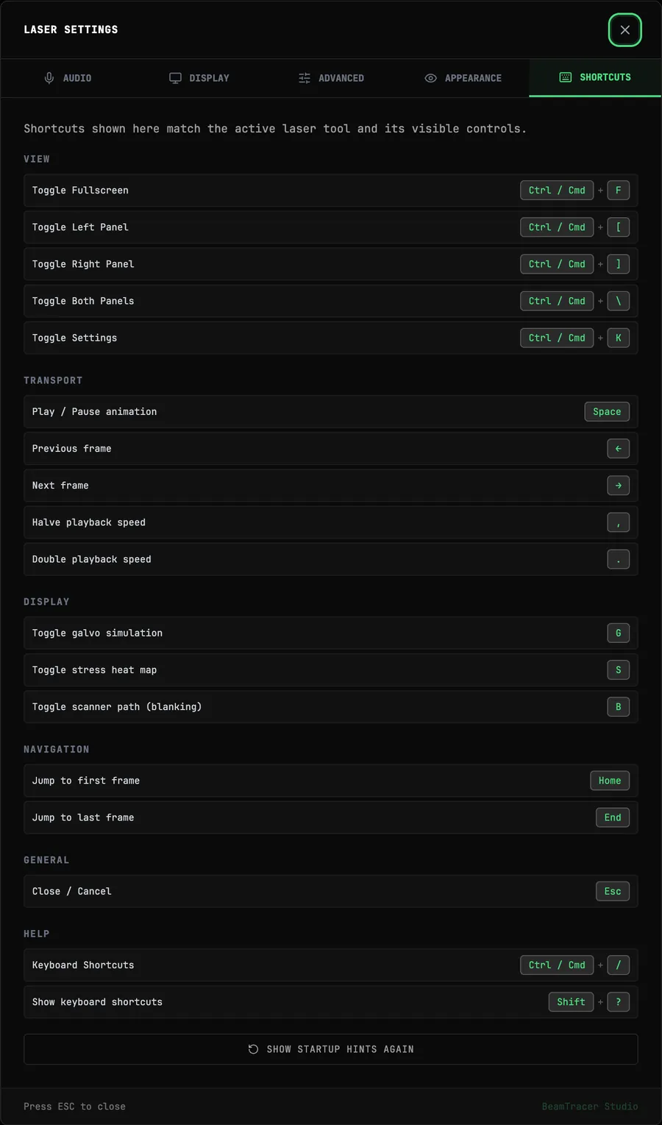This screenshot has width=662, height=1125.
Task: Click the VIEW section heading
Action: (x=37, y=159)
